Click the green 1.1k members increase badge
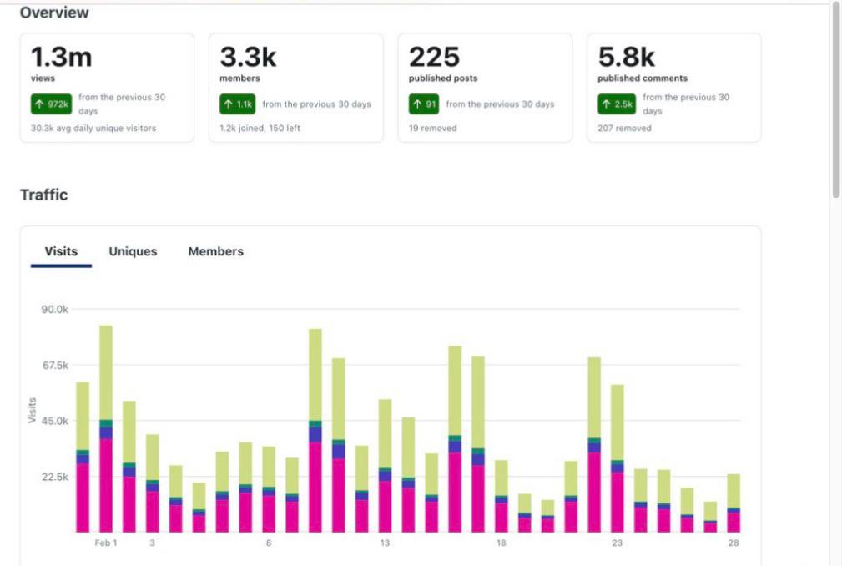 [x=238, y=104]
